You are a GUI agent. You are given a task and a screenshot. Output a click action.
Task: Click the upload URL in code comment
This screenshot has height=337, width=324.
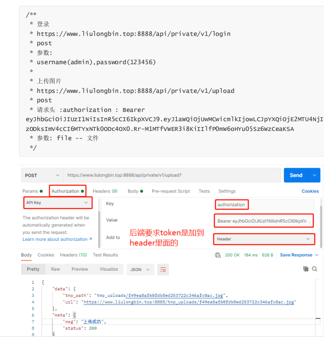coord(136,91)
